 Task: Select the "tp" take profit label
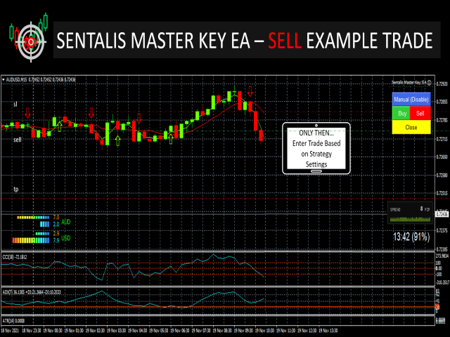(15, 189)
